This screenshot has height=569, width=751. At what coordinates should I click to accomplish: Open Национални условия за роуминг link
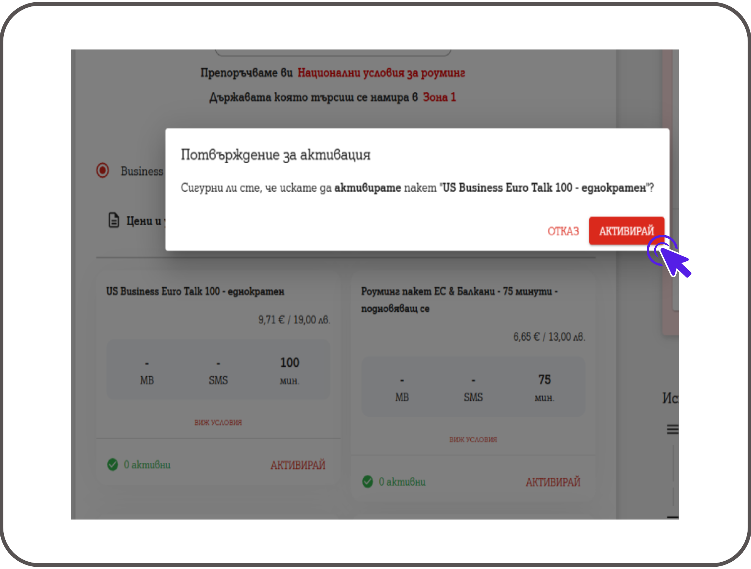381,73
